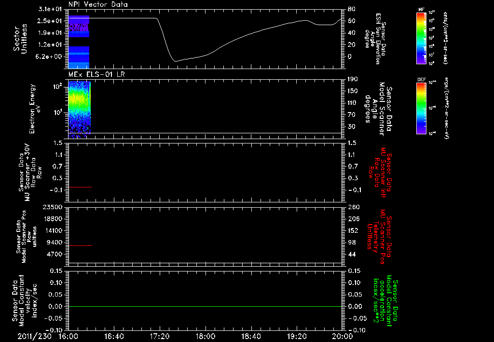The height and width of the screenshot is (342, 494).
Task: Click the 'Electron Energy eV' axis label
Action: coord(35,109)
